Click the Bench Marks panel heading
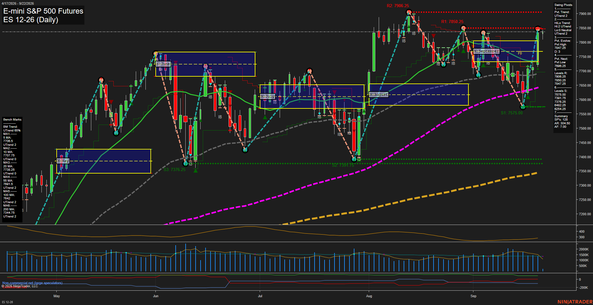Viewport: 593px width, 305px height. [x=12, y=120]
